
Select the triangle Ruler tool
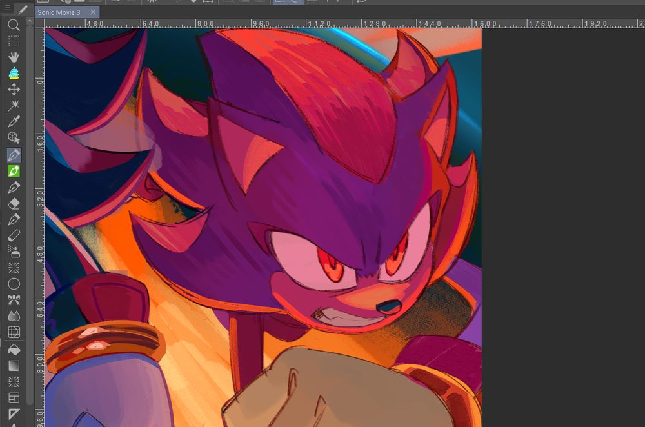click(14, 414)
